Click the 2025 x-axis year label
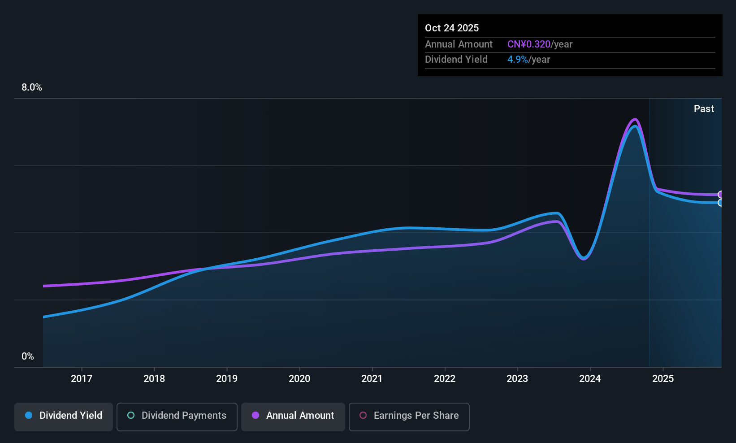Screen dimensions: 736x443 pos(663,379)
